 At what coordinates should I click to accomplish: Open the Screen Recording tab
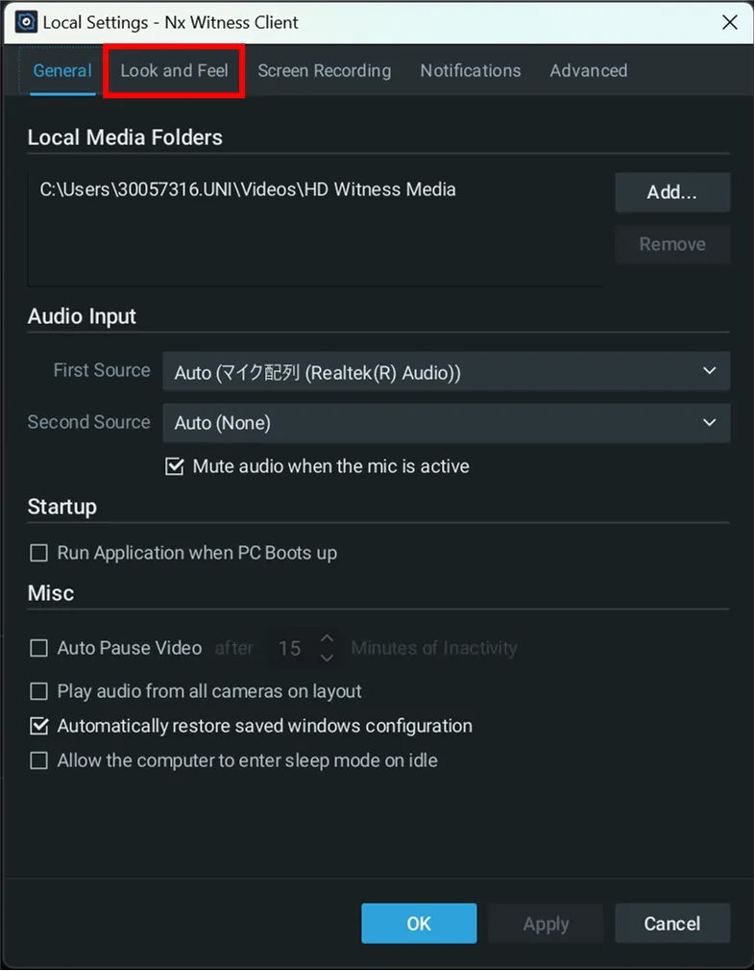pos(324,70)
